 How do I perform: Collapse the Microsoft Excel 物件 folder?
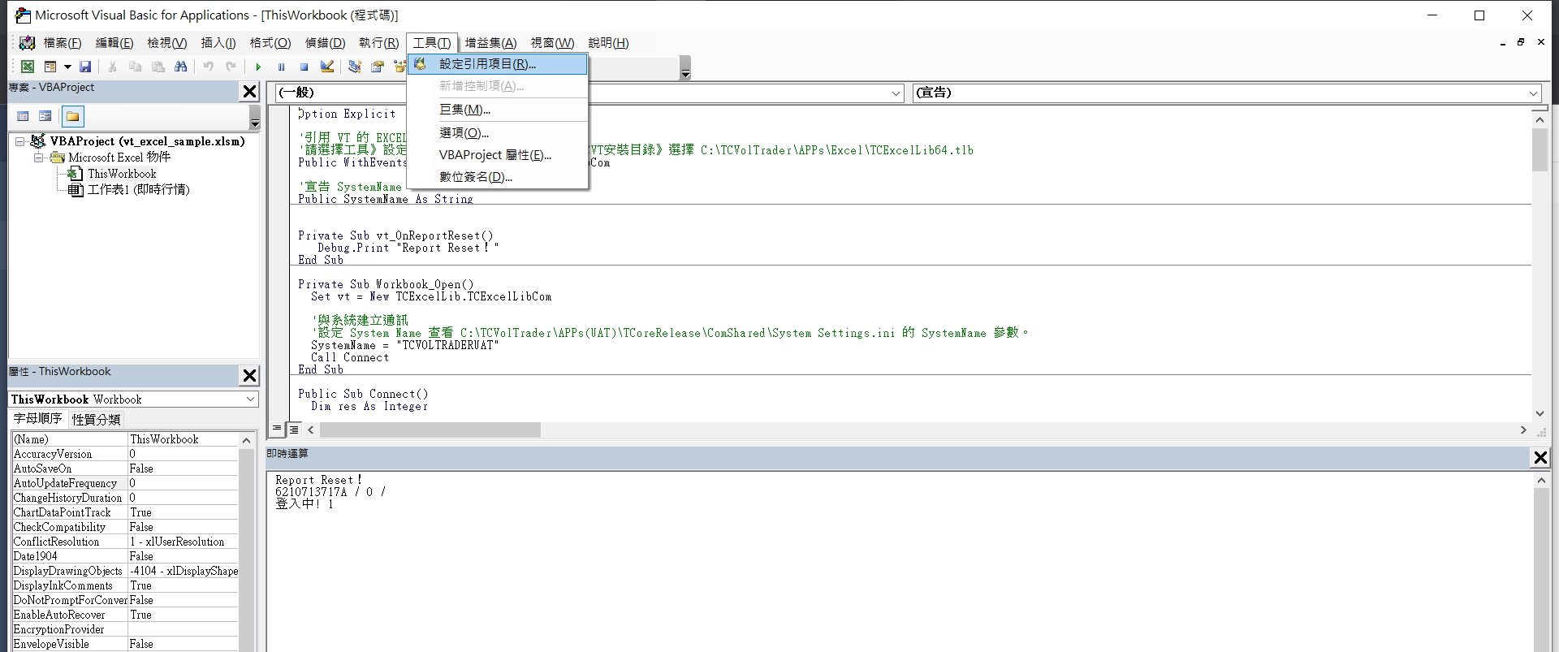point(38,158)
